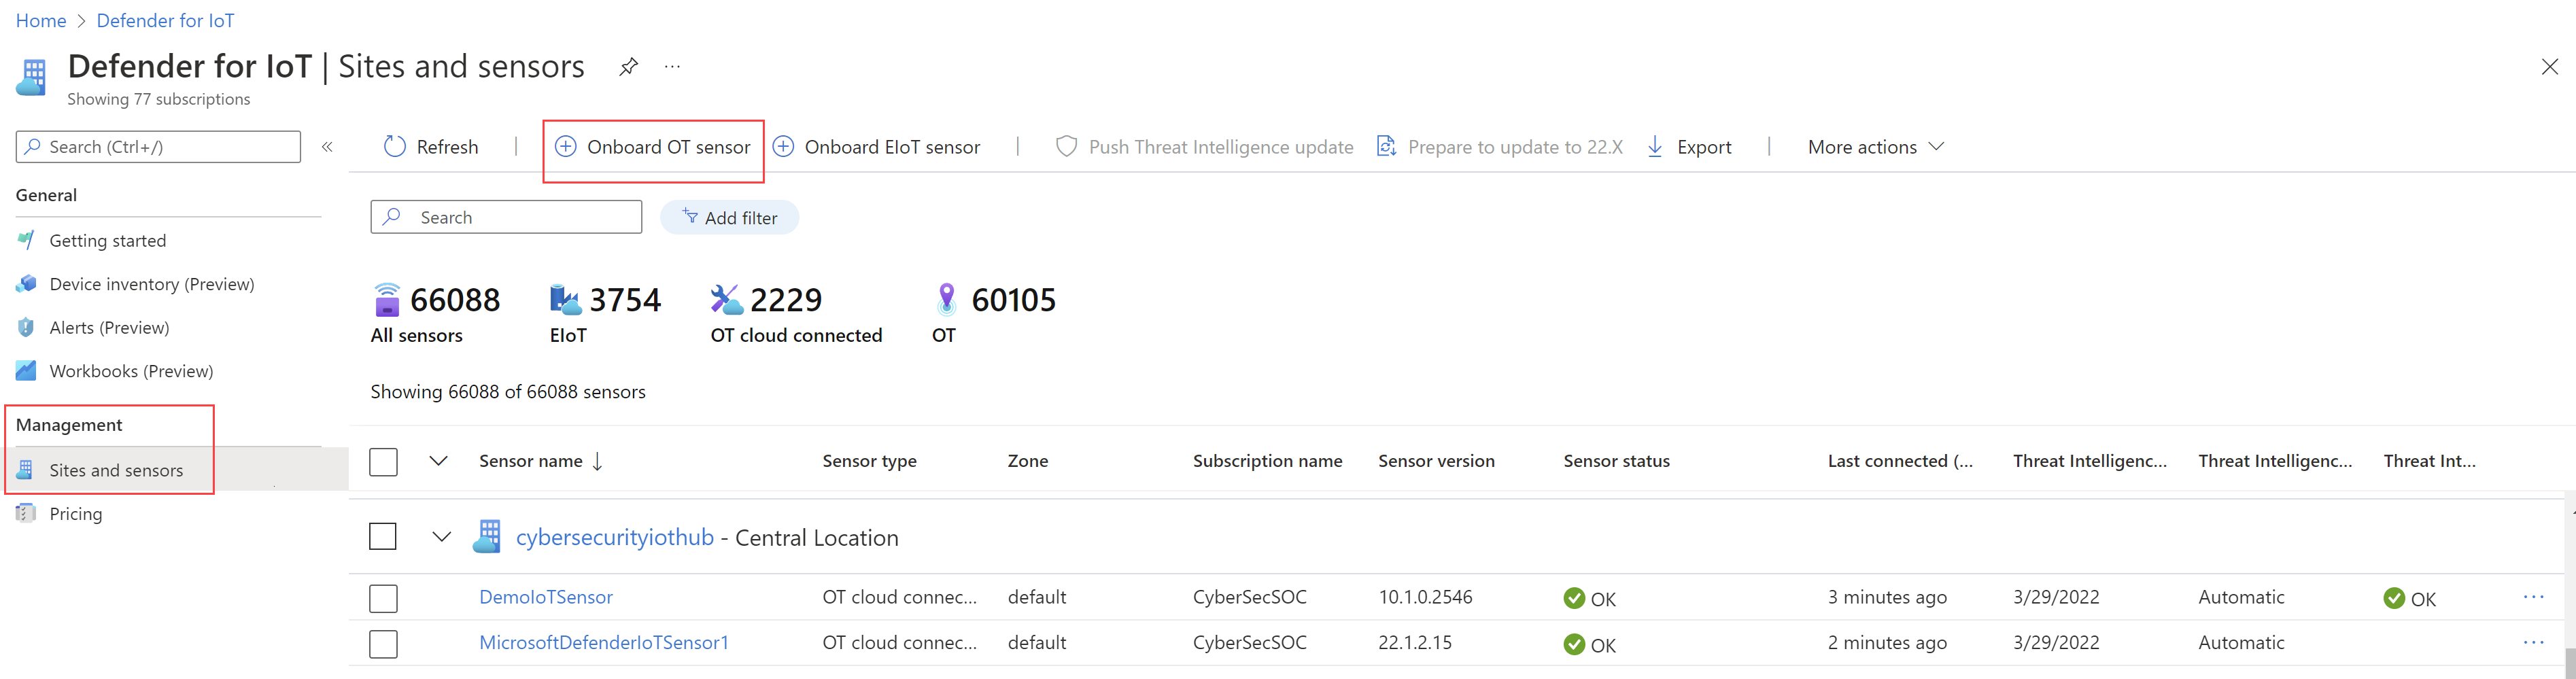Open row options for DemoIoTSensor

coord(2533,597)
